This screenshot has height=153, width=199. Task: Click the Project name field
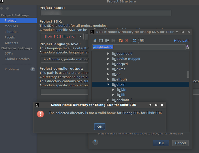point(106,13)
